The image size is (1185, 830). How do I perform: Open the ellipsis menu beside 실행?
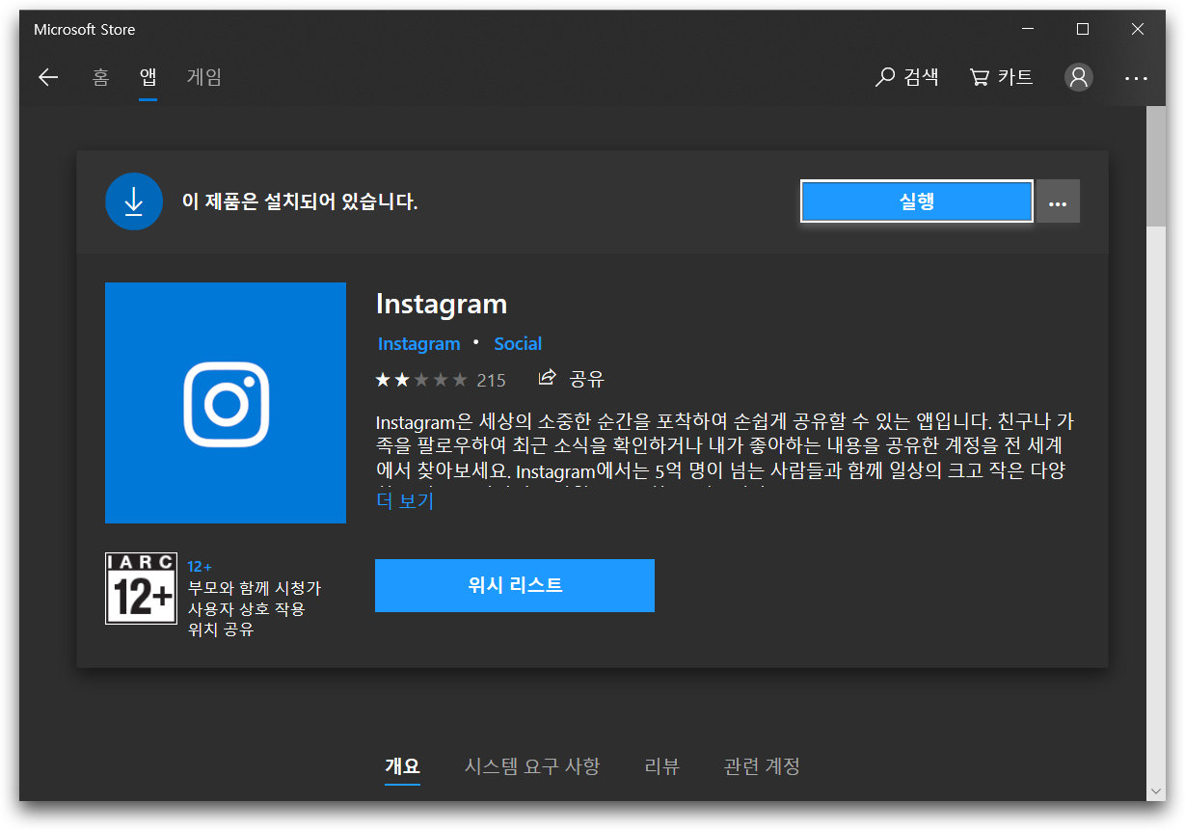coord(1058,201)
